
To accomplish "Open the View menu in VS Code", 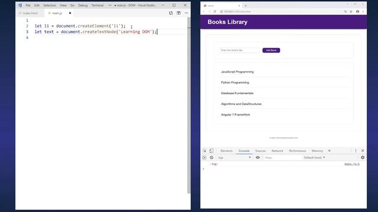I will click(63, 5).
